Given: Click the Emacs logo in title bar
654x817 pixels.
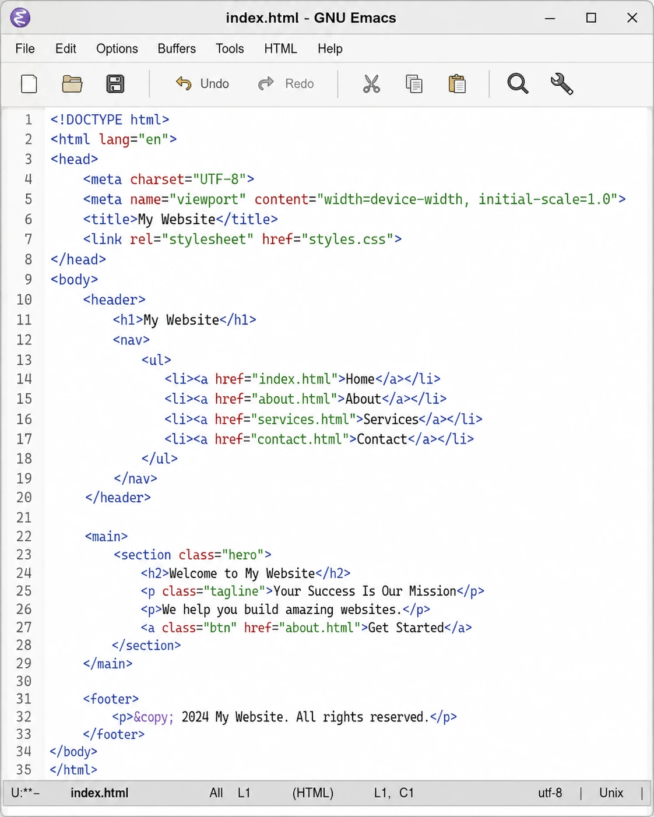Looking at the screenshot, I should pyautogui.click(x=20, y=18).
